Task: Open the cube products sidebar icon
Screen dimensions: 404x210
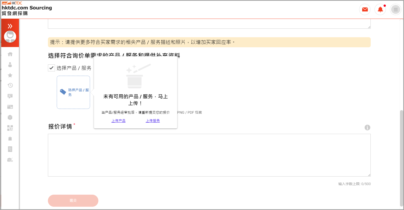Action: (10, 117)
